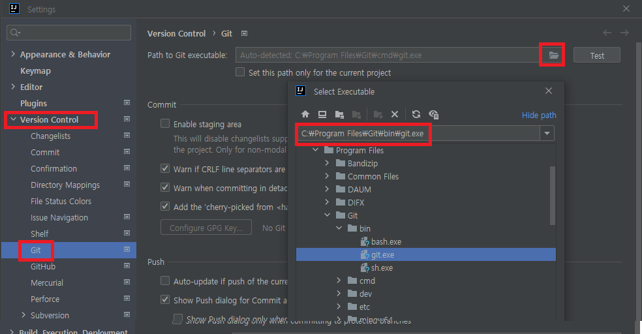The height and width of the screenshot is (334, 642).
Task: Click the forward navigation arrow in Settings
Action: click(x=624, y=33)
